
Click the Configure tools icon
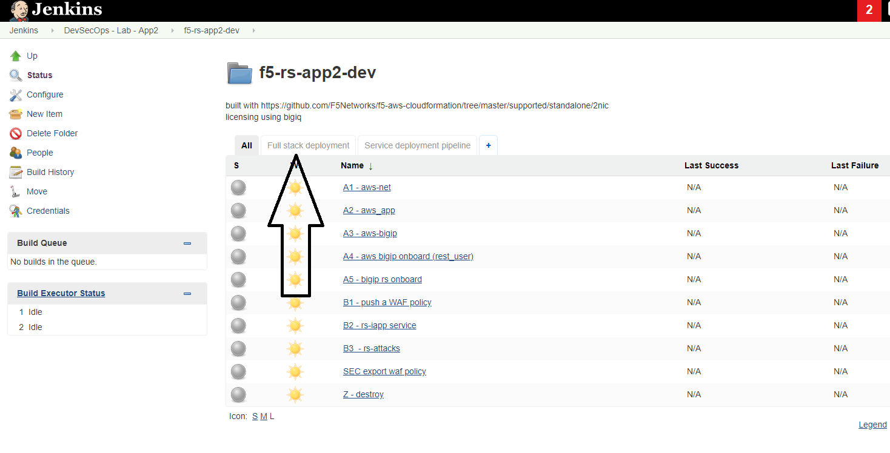pyautogui.click(x=16, y=94)
